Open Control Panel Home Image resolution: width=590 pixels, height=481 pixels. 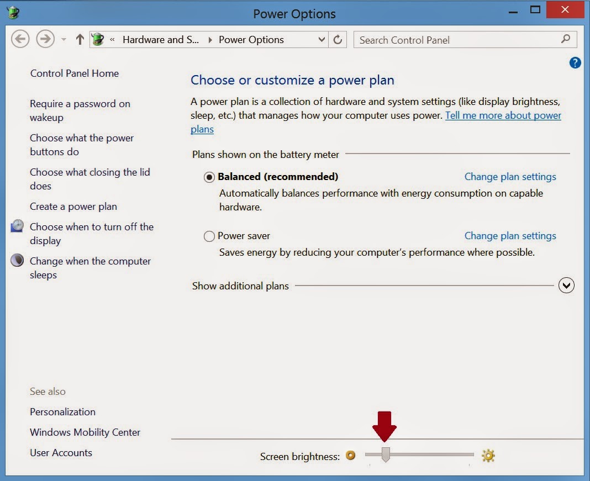tap(75, 73)
